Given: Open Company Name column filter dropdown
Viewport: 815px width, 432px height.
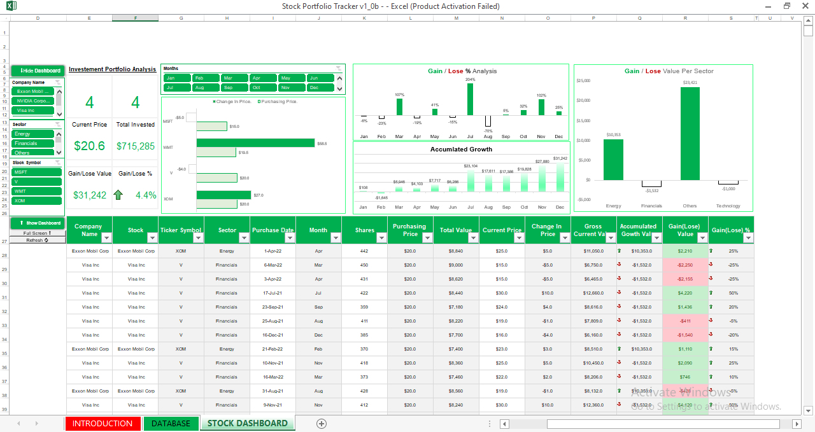Looking at the screenshot, I should click(106, 238).
